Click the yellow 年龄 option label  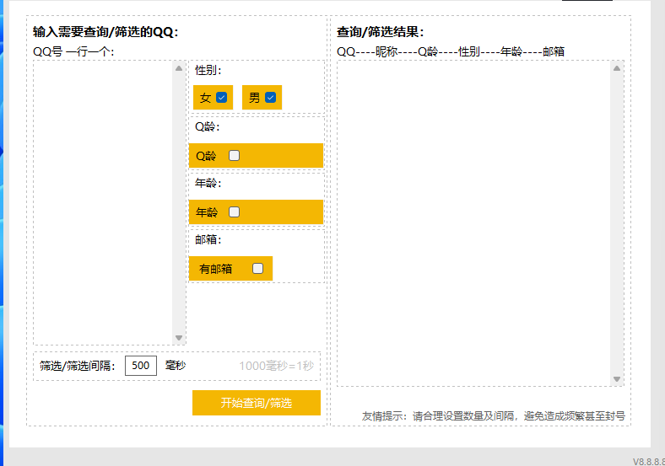pos(206,212)
